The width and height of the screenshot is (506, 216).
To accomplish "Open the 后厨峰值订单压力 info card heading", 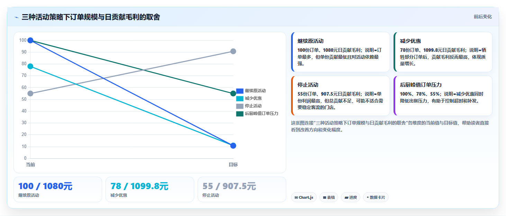I will click(x=421, y=85).
